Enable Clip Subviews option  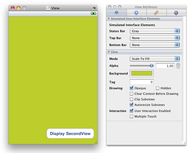tap(131, 99)
